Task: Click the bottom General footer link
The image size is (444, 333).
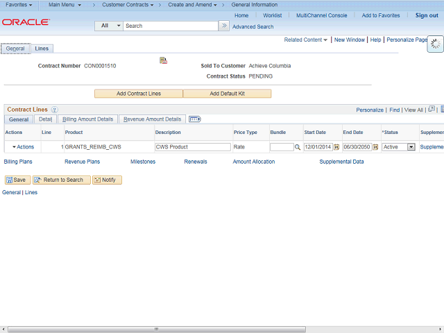Action: click(x=11, y=193)
